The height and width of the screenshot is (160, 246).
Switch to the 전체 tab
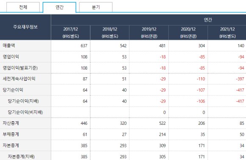click(23, 7)
